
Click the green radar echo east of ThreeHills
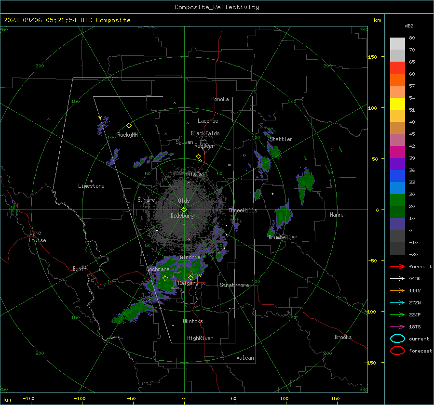283,215
